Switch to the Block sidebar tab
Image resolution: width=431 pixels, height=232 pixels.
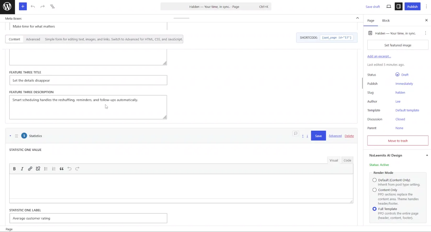coord(386,20)
